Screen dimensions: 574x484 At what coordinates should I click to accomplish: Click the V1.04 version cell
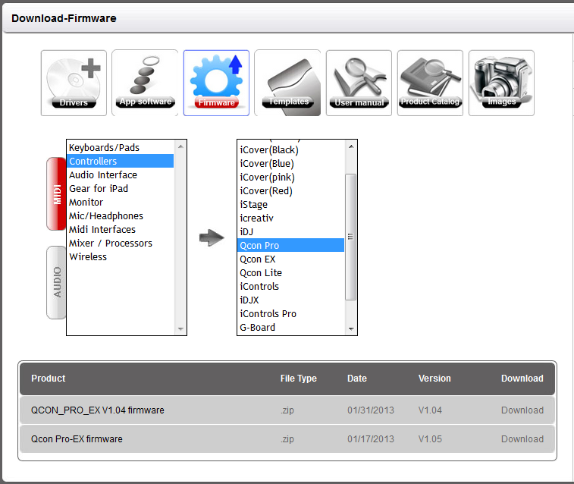[x=430, y=410]
